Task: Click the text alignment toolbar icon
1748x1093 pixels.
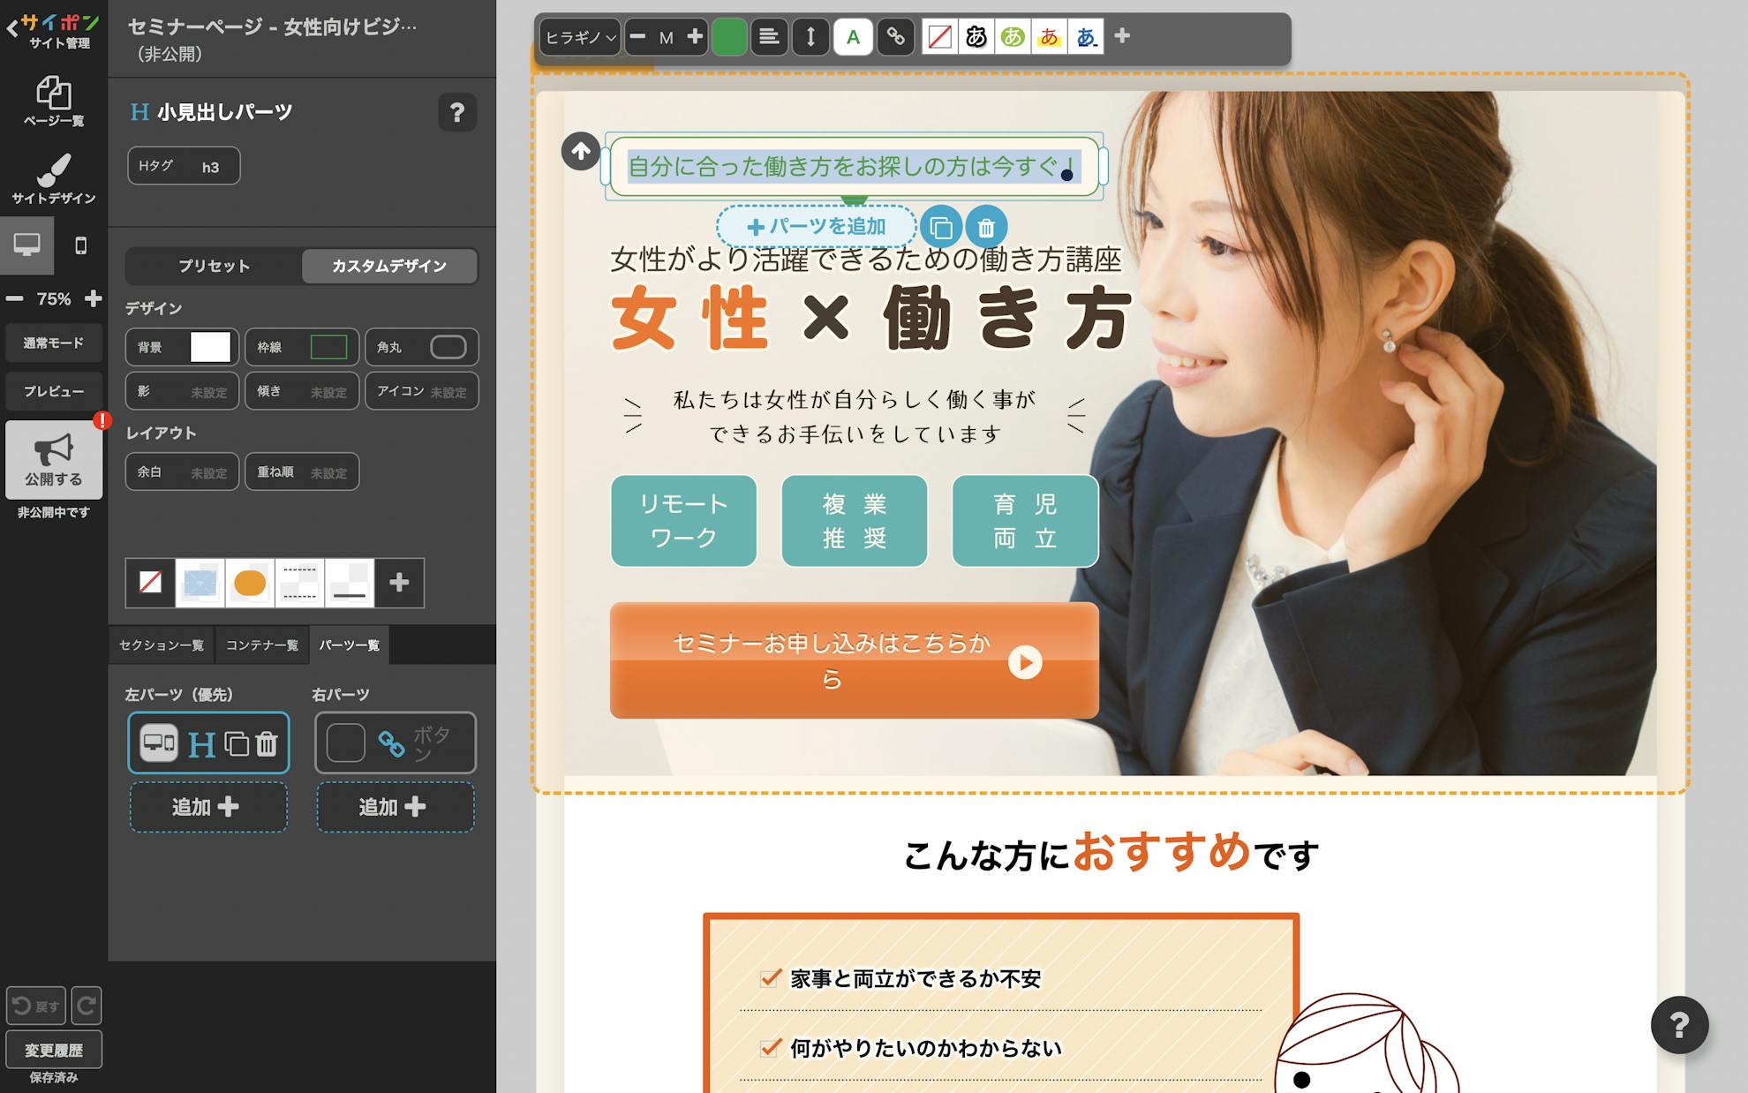Action: click(769, 37)
